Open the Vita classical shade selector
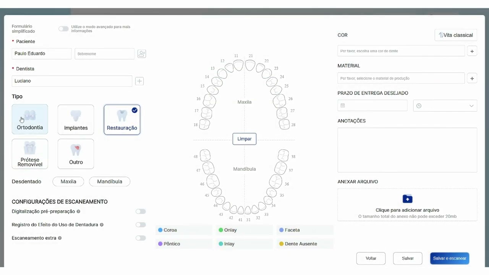This screenshot has height=275, width=489. tap(456, 35)
